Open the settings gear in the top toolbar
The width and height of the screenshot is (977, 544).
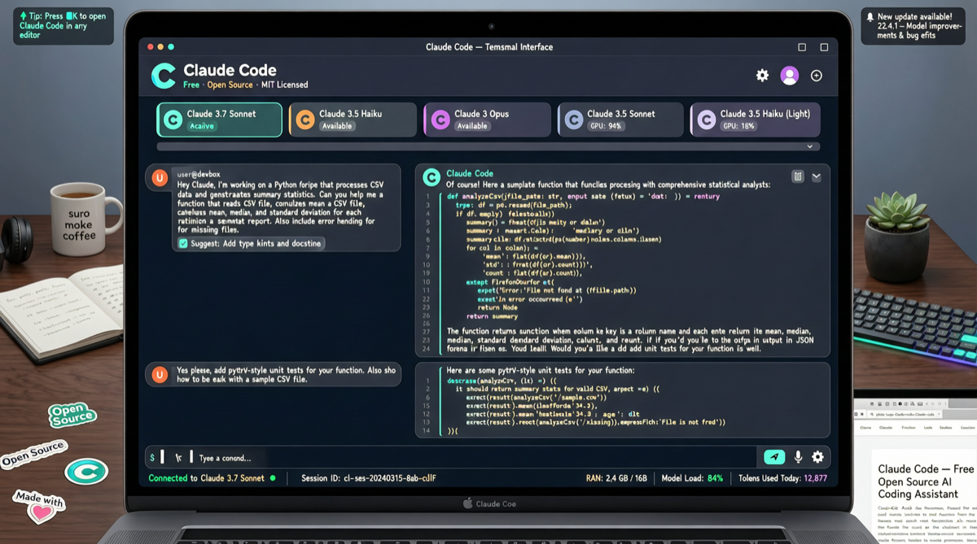(x=762, y=75)
